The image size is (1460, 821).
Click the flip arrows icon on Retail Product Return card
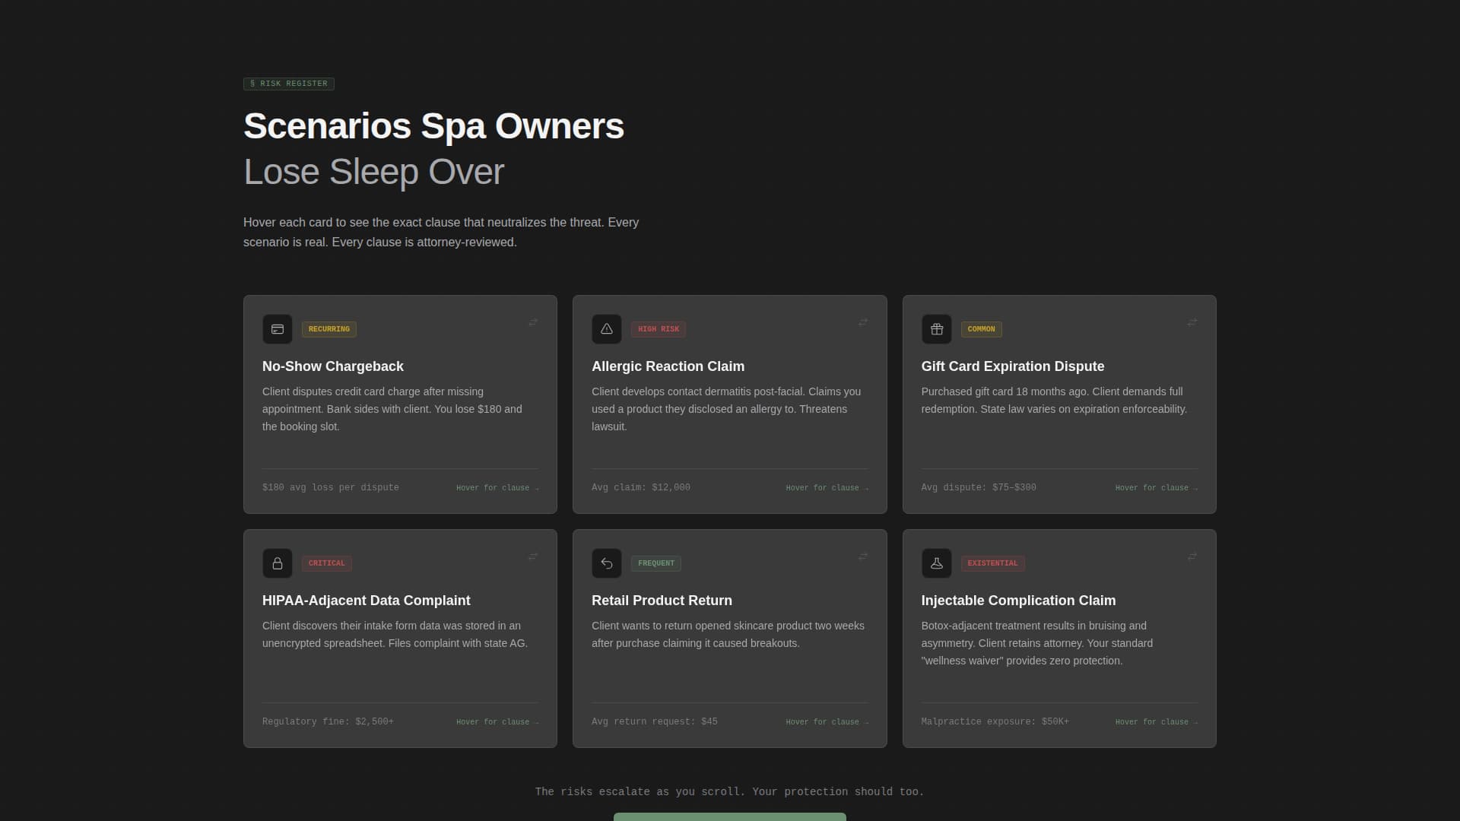coord(863,556)
